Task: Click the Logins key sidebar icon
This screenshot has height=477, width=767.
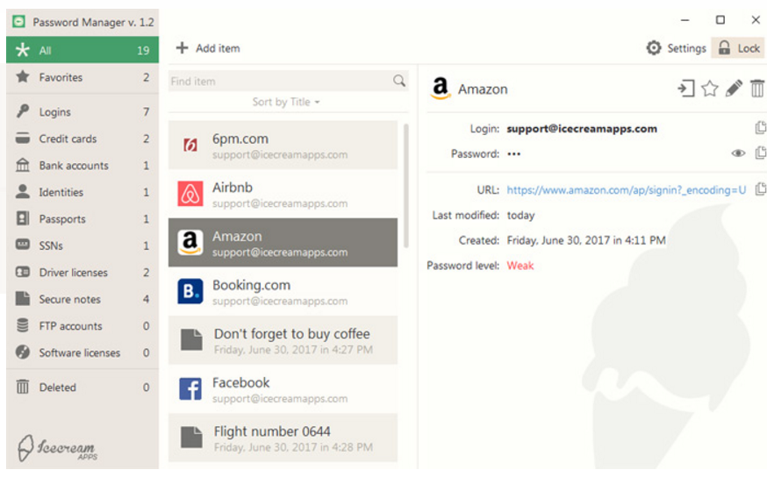Action: [23, 111]
